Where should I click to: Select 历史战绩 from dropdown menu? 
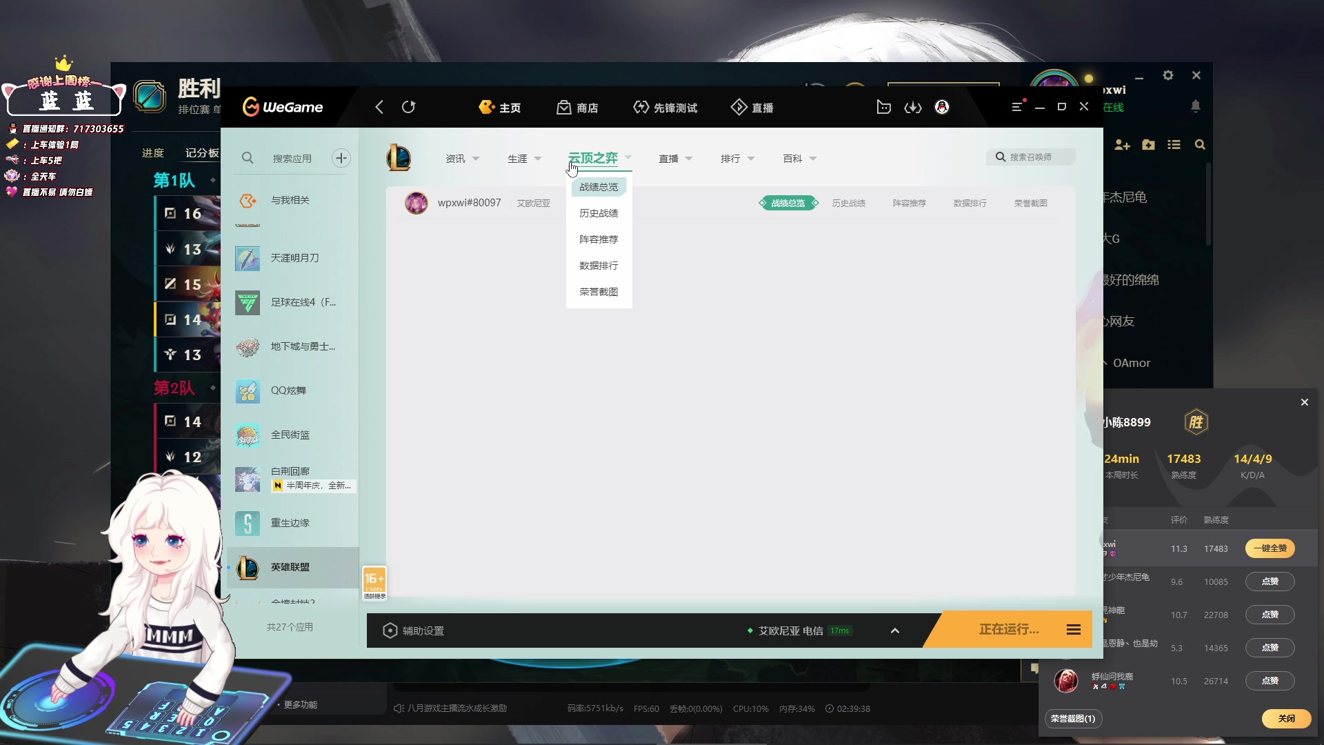(x=597, y=212)
